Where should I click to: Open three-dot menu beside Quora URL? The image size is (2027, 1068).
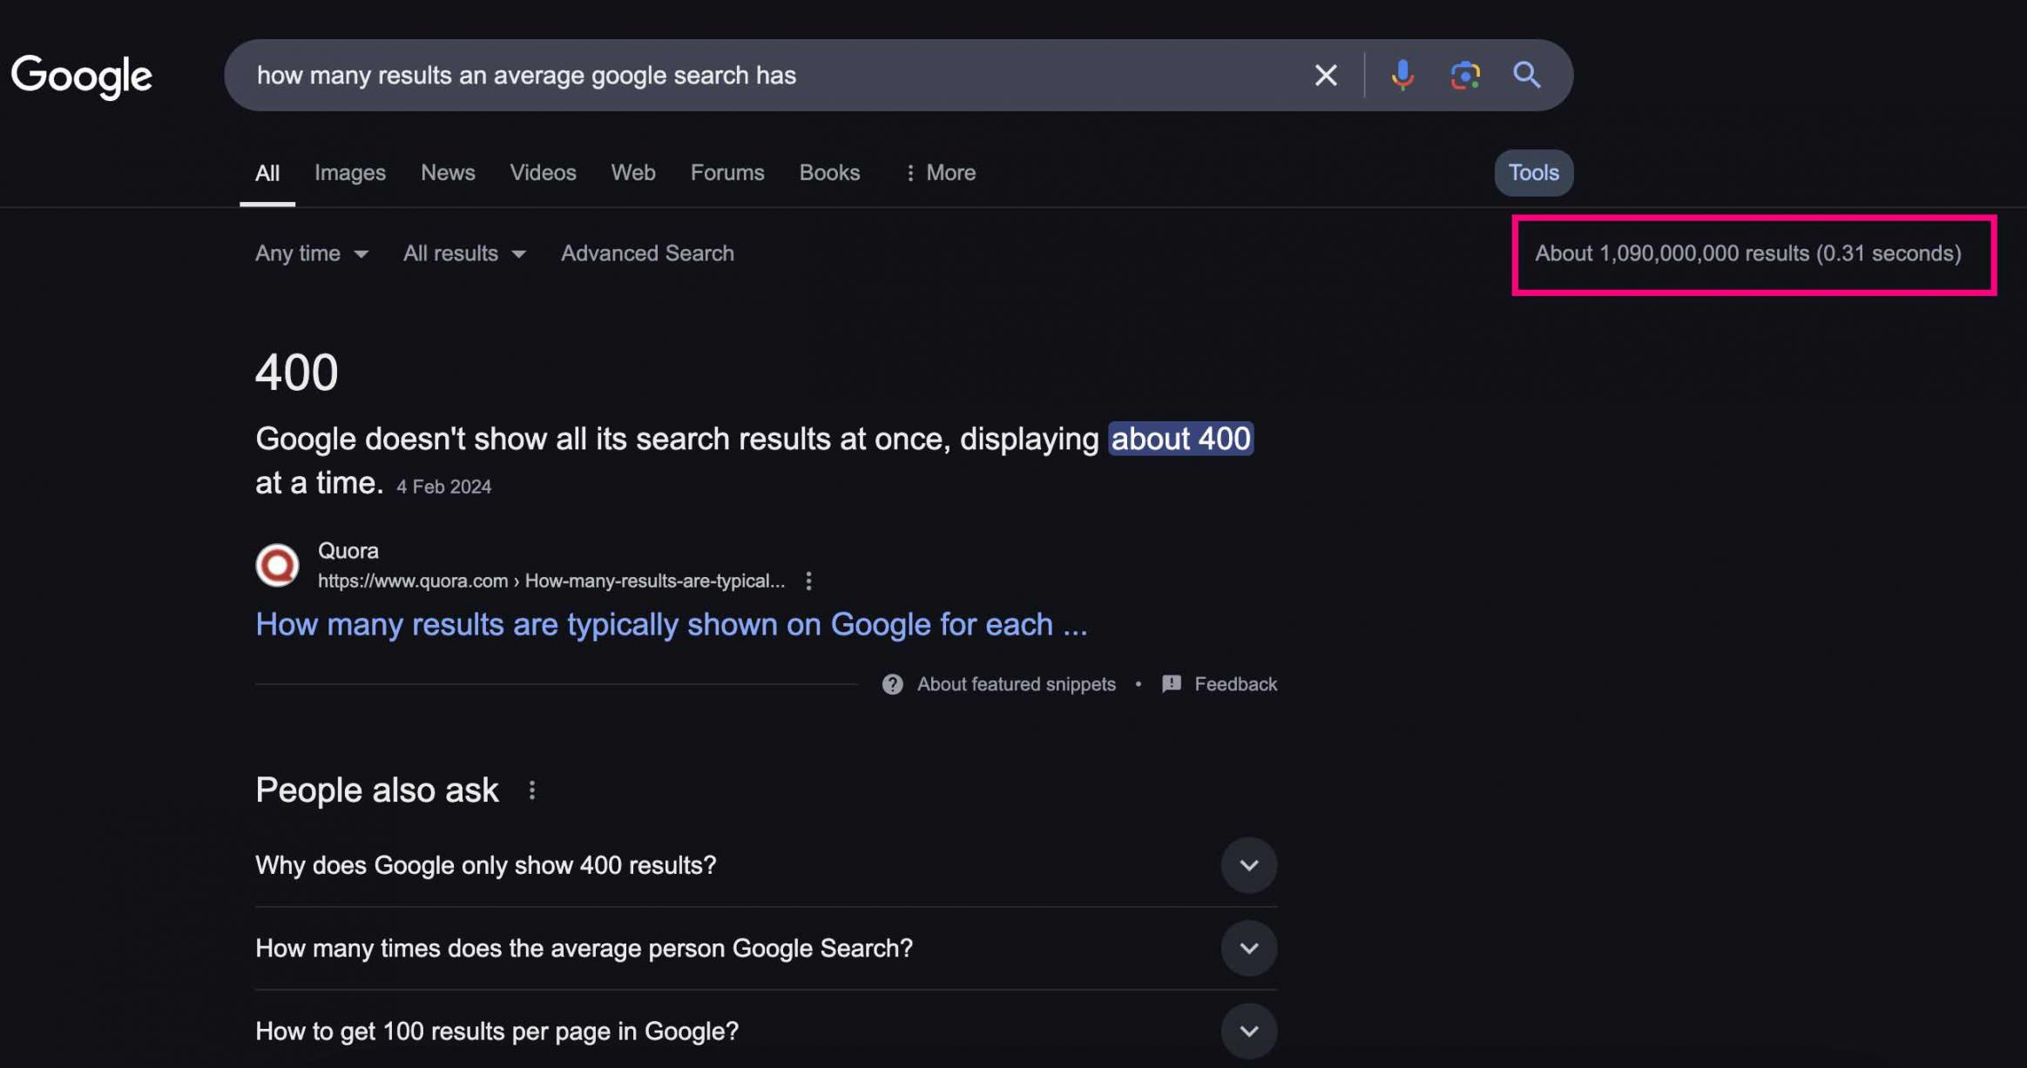click(x=808, y=581)
